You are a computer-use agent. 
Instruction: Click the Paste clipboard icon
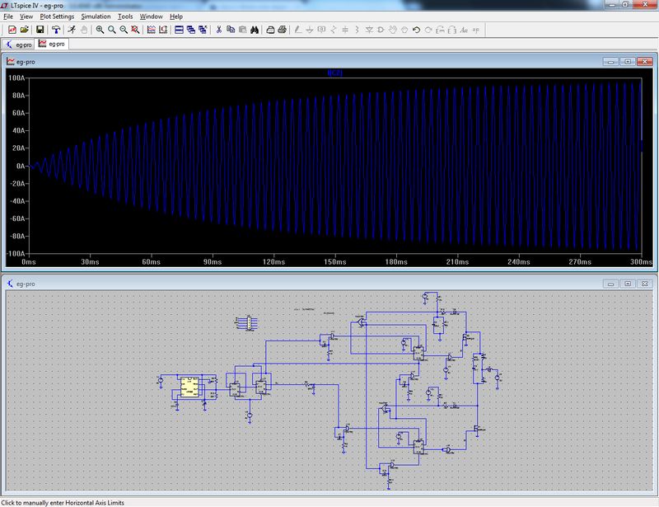(242, 30)
